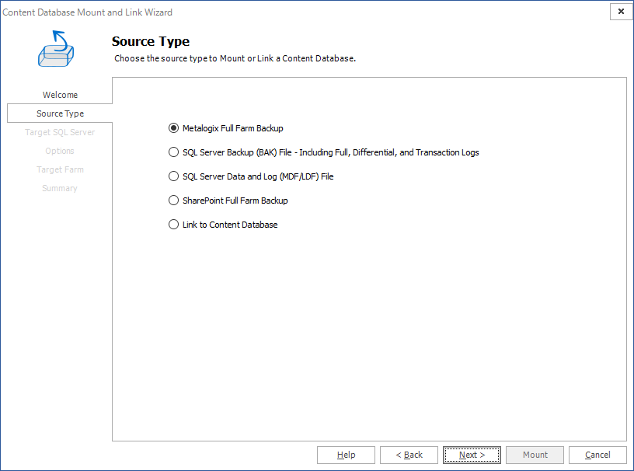The height and width of the screenshot is (471, 634).
Task: Click the Target SQL Server step
Action: point(60,132)
